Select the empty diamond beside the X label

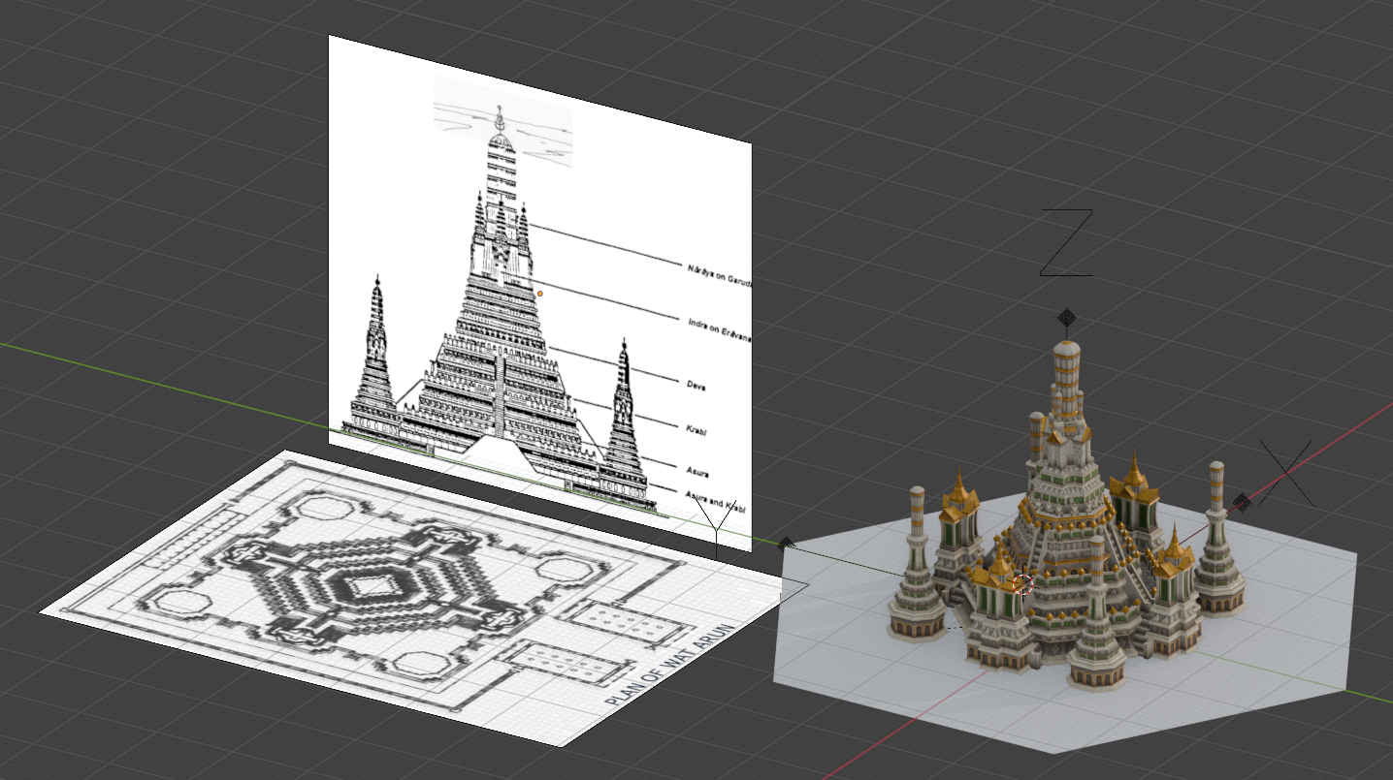pos(1241,502)
